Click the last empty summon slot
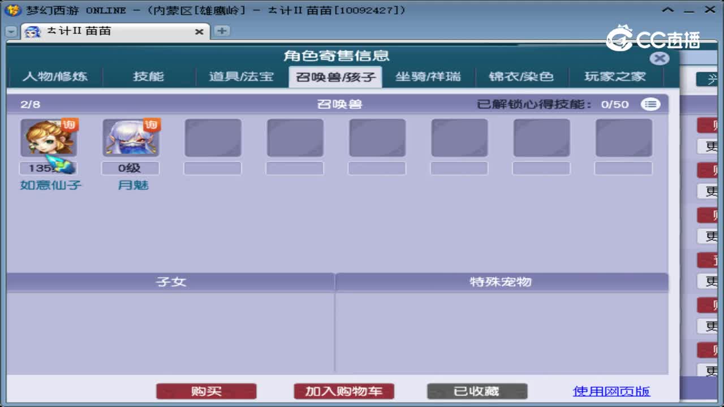 (624, 138)
